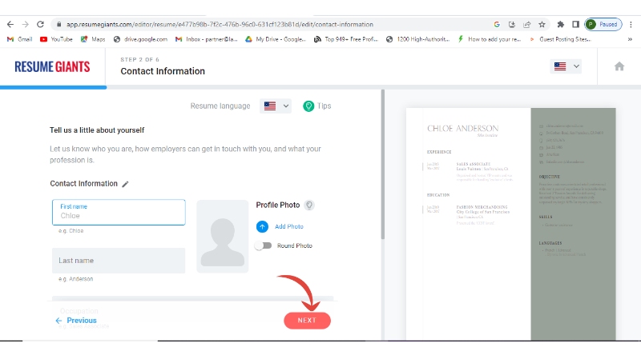Click the Last name input field
This screenshot has height=359, width=641.
[119, 261]
